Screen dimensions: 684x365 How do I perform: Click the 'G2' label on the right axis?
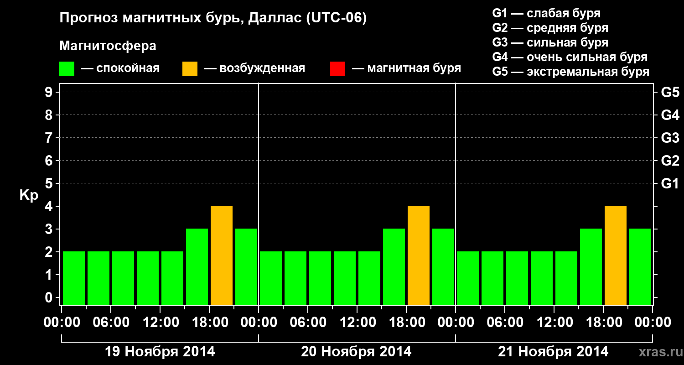coord(670,161)
